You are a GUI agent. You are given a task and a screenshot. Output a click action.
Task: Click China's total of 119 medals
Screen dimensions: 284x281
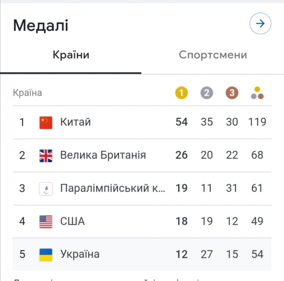click(257, 122)
